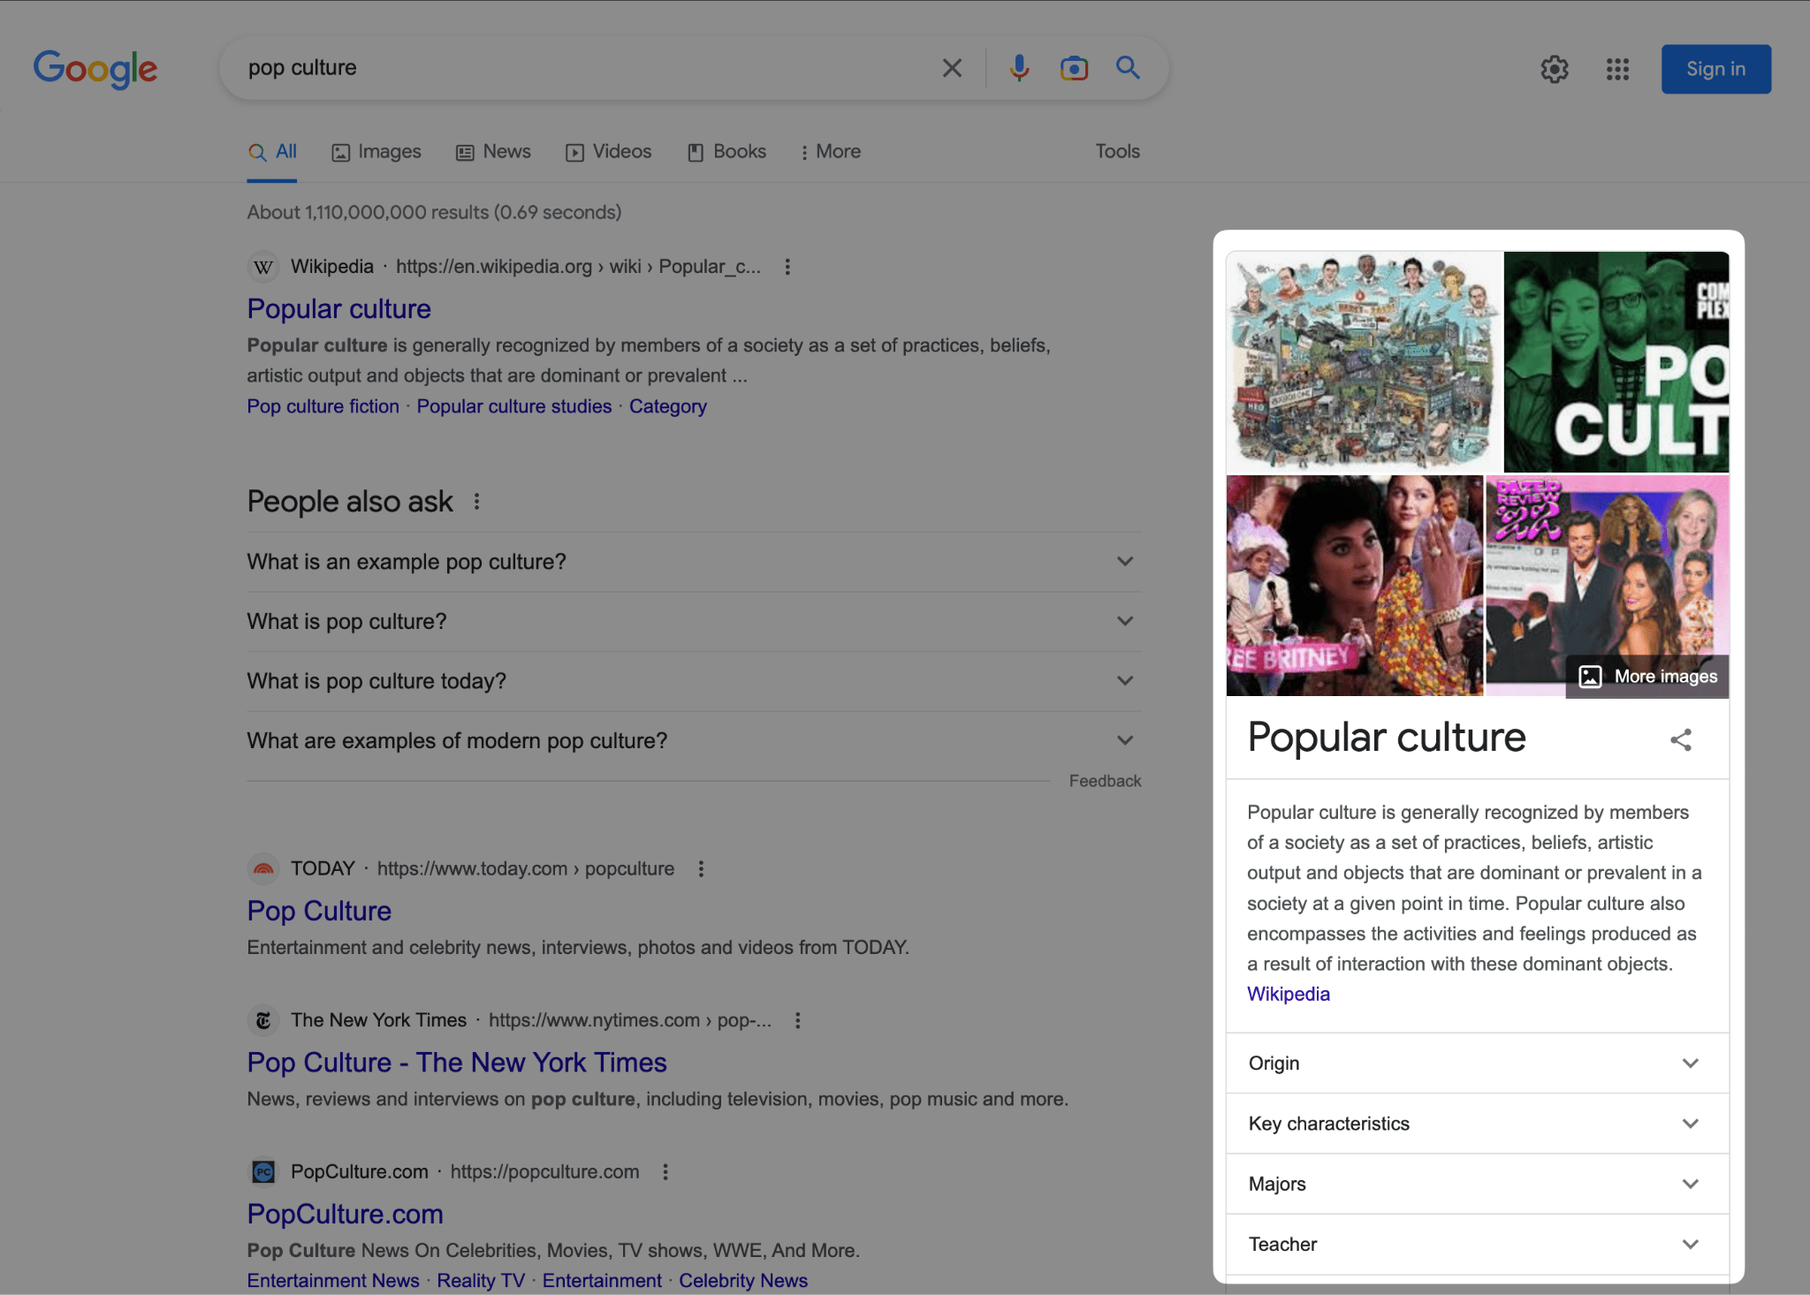This screenshot has height=1295, width=1810.
Task: Share the Popular culture knowledge panel
Action: point(1680,740)
